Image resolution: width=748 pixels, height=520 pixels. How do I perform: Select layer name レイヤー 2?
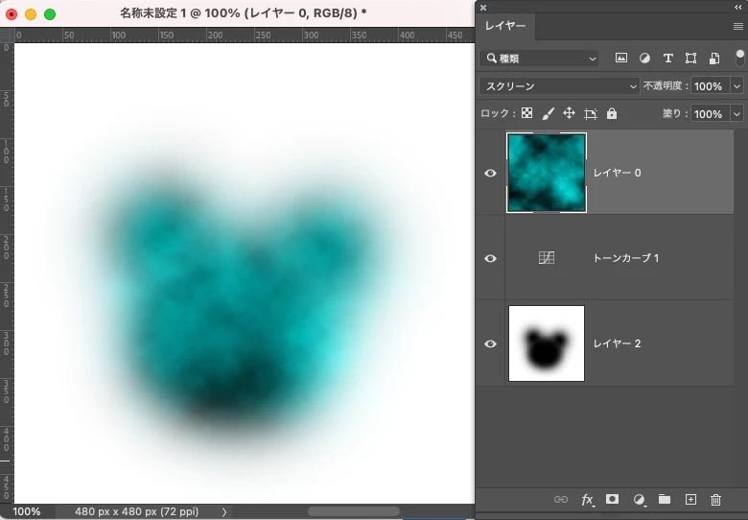617,343
